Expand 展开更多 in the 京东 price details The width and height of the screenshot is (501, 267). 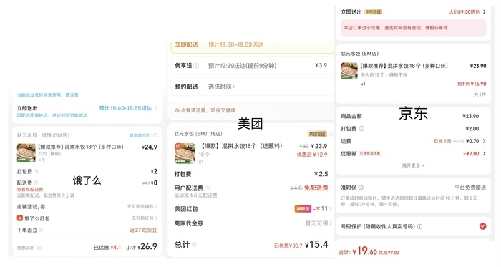(414, 165)
